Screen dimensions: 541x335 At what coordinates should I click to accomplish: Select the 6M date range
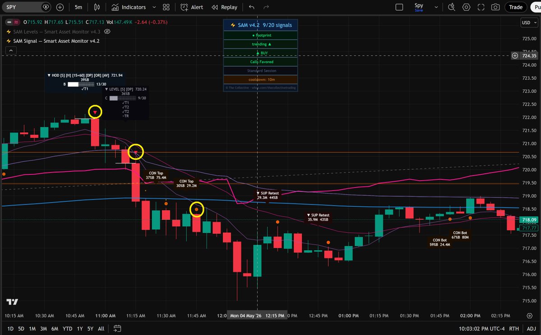[x=55, y=328]
